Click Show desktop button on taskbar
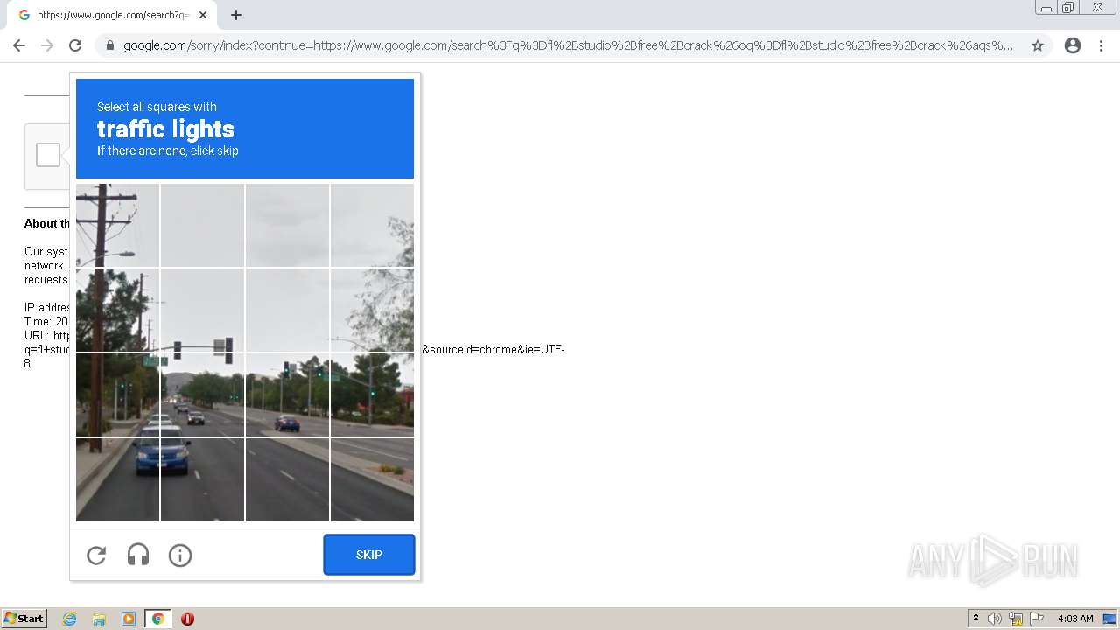Image resolution: width=1120 pixels, height=630 pixels. point(1110,619)
